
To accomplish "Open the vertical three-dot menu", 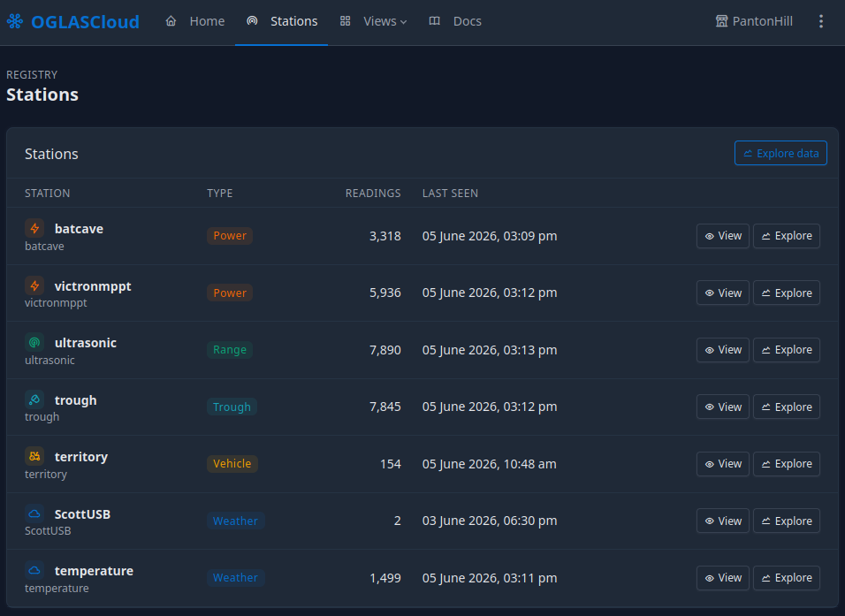I will (x=821, y=21).
